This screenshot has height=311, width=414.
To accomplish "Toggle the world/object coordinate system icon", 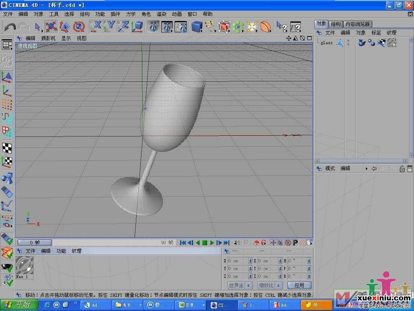I will click(x=137, y=27).
